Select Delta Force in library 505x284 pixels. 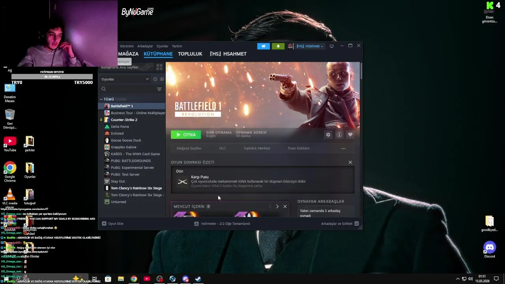point(132,127)
